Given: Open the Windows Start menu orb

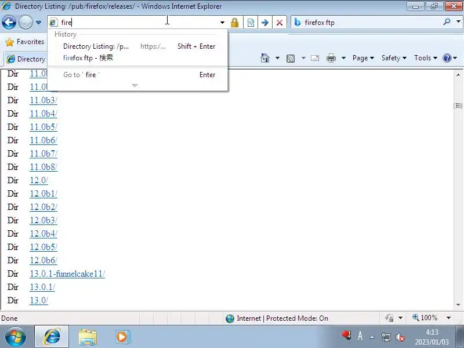Looking at the screenshot, I should [x=16, y=336].
